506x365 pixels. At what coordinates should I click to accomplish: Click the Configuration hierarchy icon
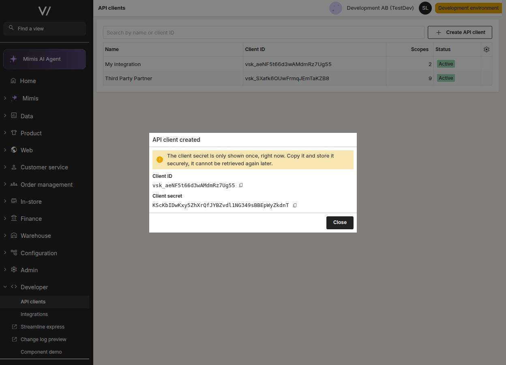click(x=14, y=252)
